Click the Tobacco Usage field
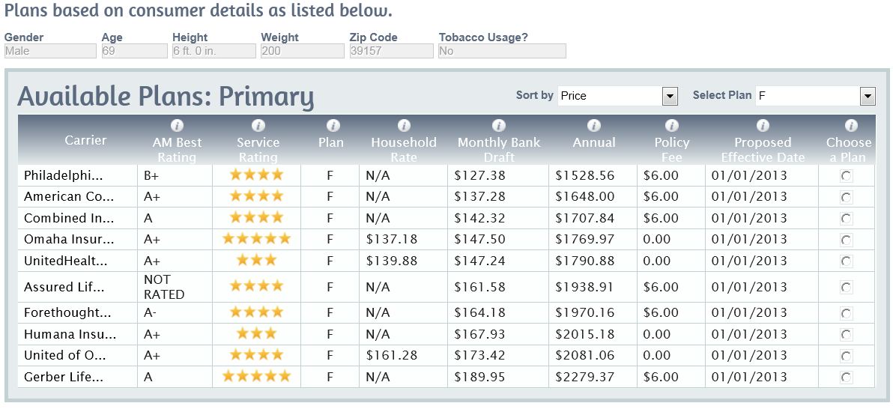This screenshot has height=412, width=893. pyautogui.click(x=502, y=51)
